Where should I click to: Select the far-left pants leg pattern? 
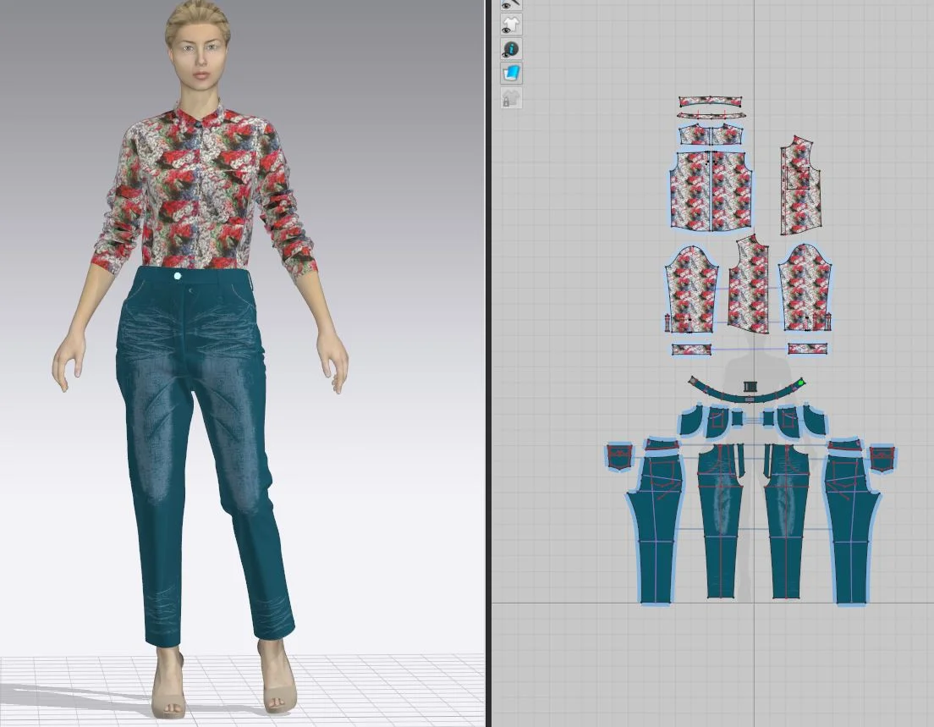(x=655, y=529)
